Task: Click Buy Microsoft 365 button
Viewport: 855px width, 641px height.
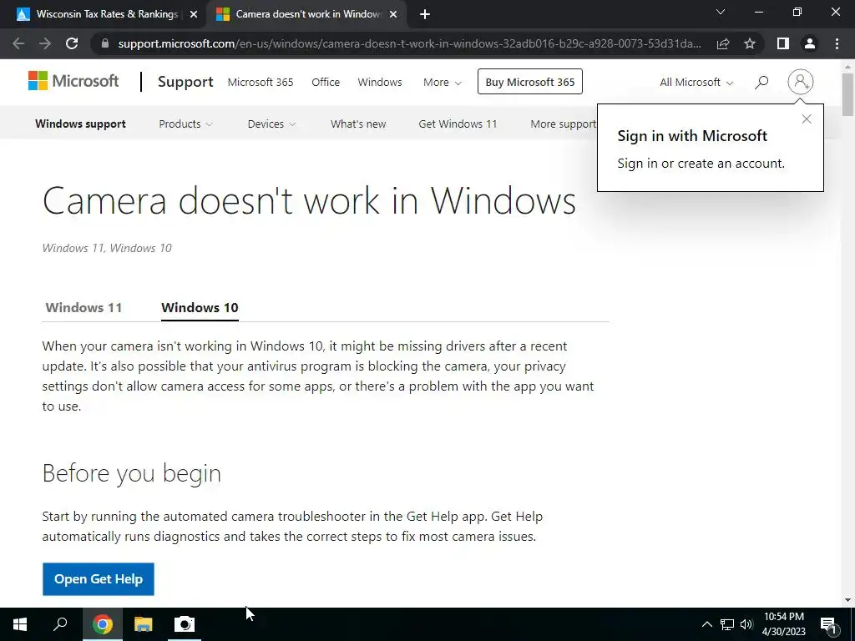Action: coord(530,82)
